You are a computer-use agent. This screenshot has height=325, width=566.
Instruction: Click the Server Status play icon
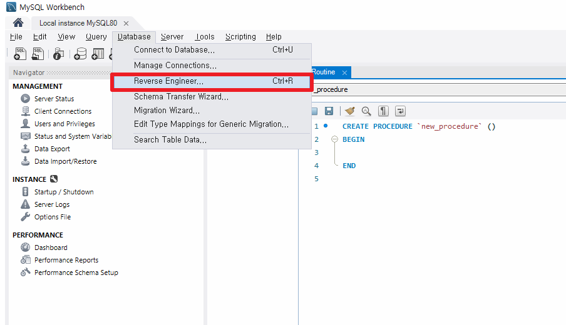(25, 98)
